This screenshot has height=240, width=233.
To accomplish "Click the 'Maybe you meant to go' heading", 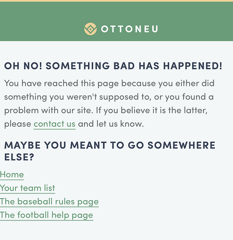I will point(110,151).
